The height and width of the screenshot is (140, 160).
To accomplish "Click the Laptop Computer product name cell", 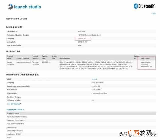I will tap(10, 63).
